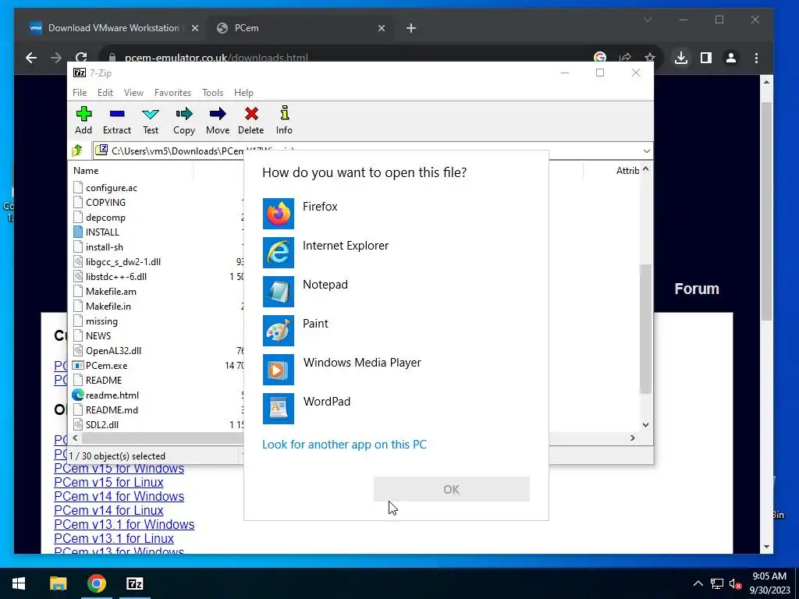Screen dimensions: 799x599
Task: Click Chrome back arrow icon
Action: [31, 58]
